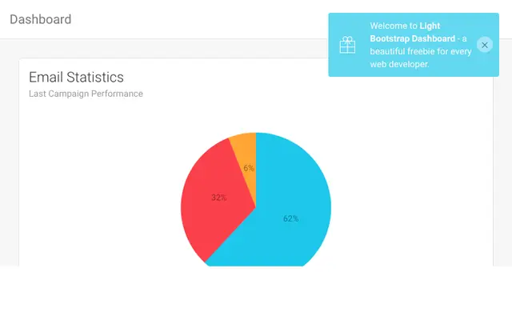This screenshot has height=320, width=512.
Task: Click the Email Statistics card heading
Action: click(77, 78)
